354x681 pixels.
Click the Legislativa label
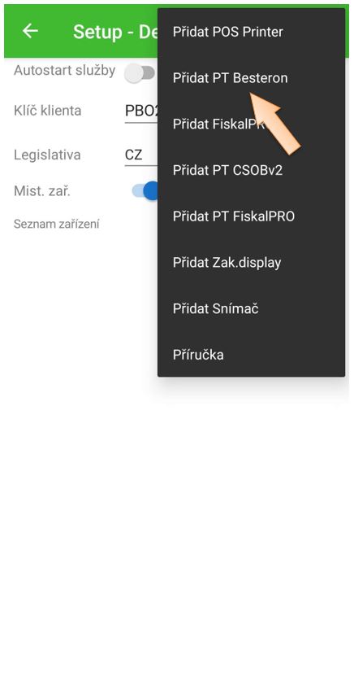click(x=47, y=155)
